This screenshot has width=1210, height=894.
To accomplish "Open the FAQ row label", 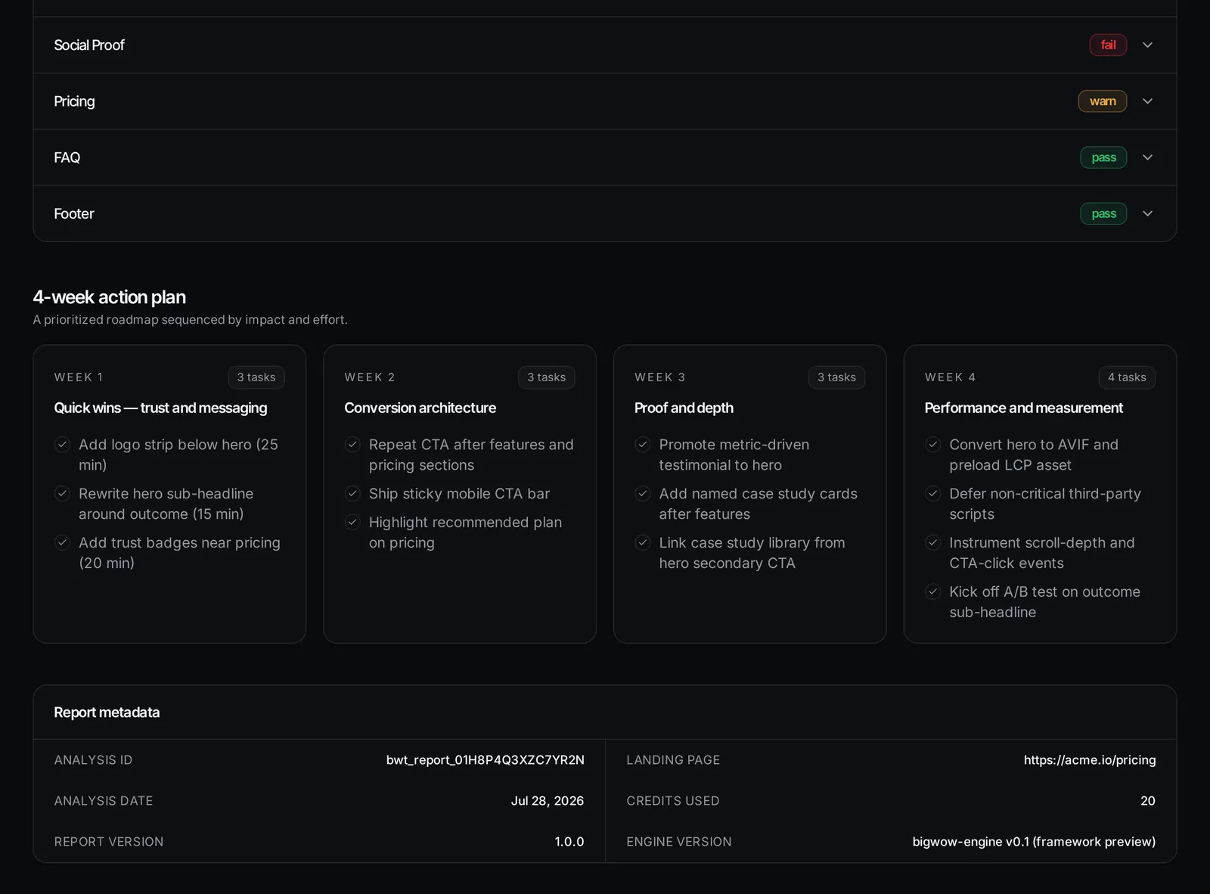I will [67, 157].
